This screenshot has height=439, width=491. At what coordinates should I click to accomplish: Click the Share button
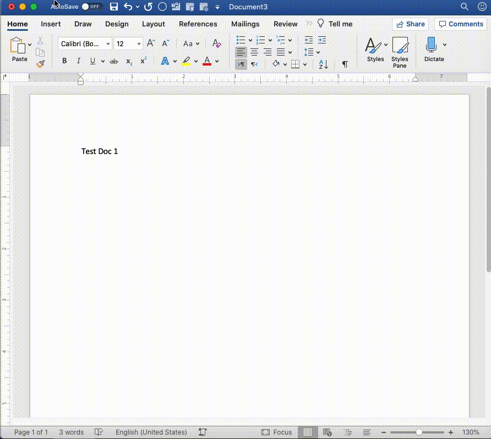tap(410, 24)
